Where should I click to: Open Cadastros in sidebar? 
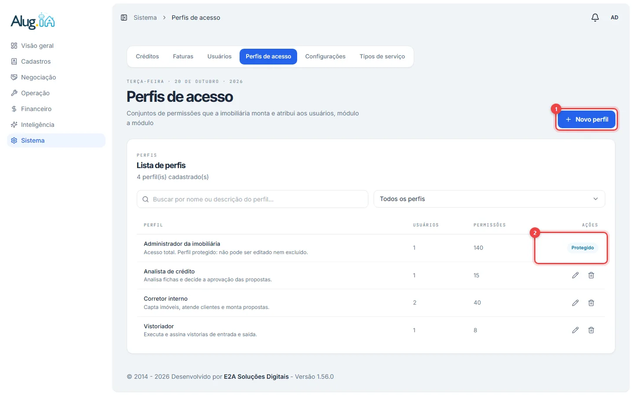click(x=56, y=61)
